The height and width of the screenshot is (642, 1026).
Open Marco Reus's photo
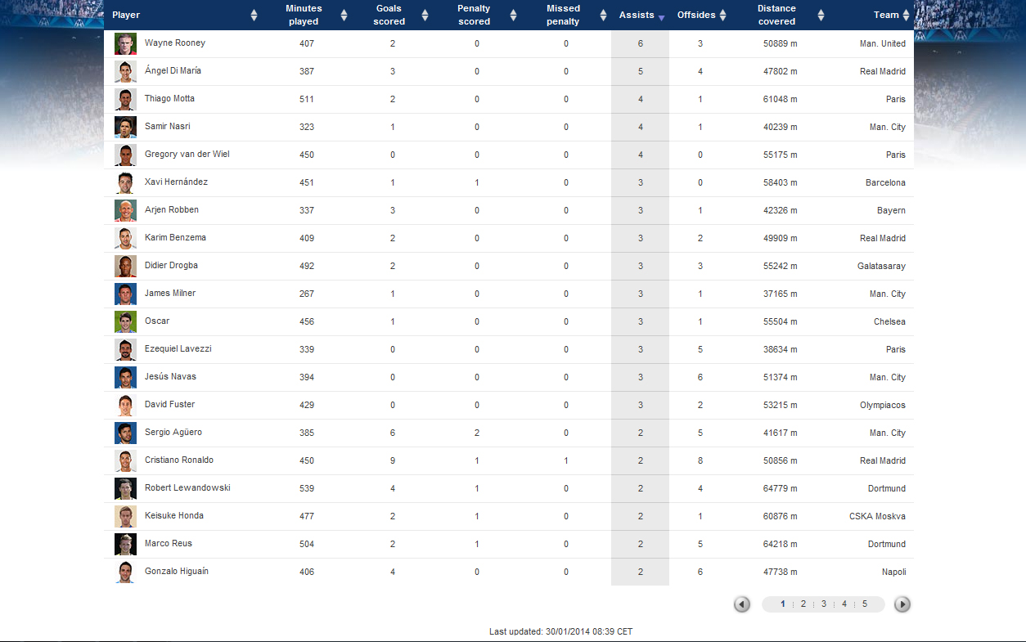(125, 544)
